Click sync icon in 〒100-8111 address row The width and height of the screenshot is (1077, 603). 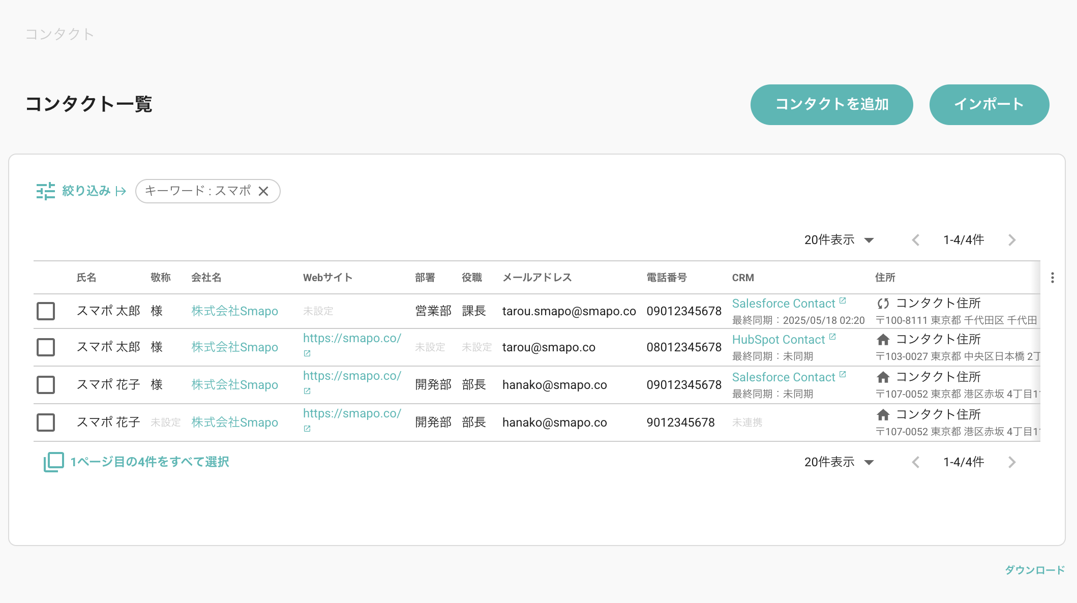(883, 304)
